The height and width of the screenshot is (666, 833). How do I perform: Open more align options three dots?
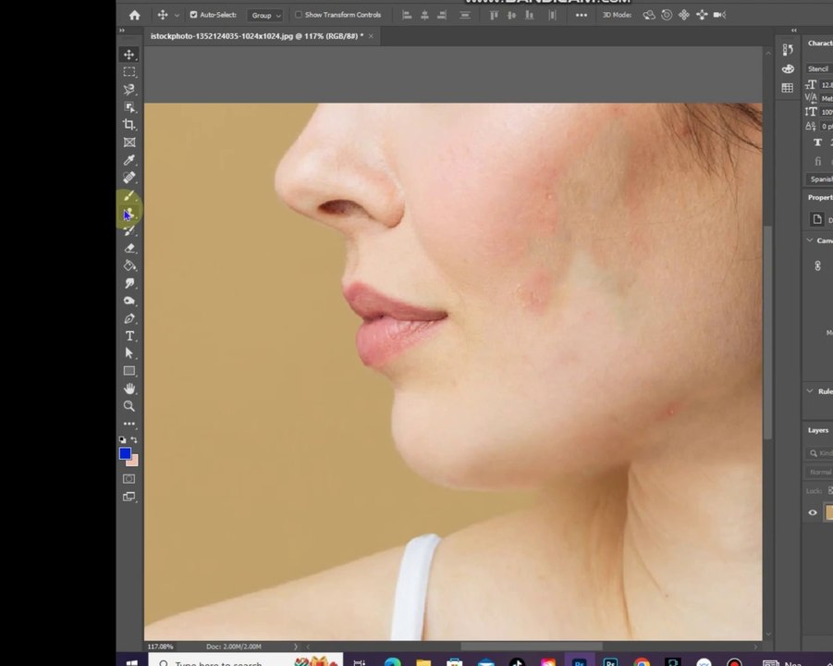pyautogui.click(x=582, y=15)
